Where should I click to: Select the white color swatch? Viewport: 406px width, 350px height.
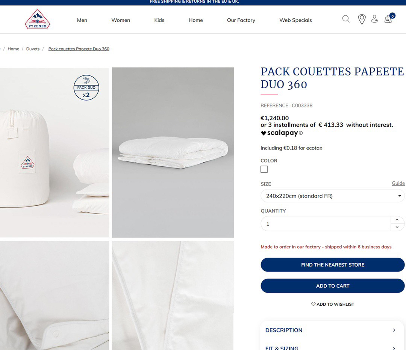click(264, 169)
